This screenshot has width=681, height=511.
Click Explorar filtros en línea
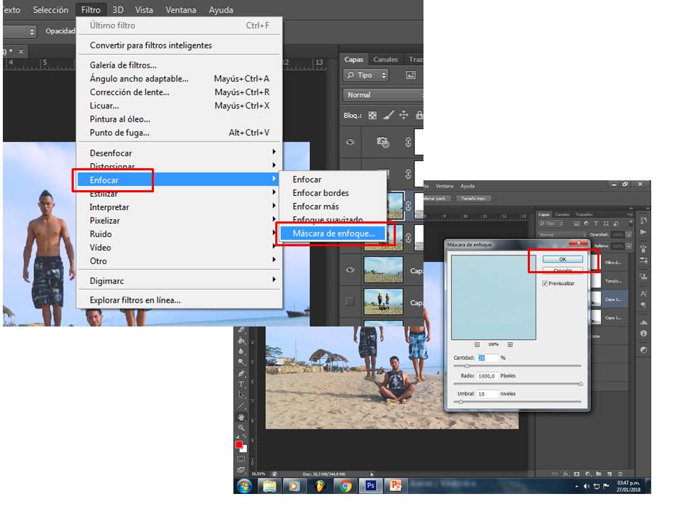pyautogui.click(x=135, y=300)
